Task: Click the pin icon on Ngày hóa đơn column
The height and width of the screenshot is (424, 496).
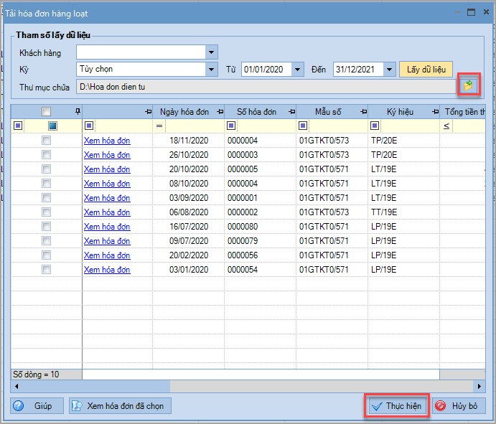Action: 220,112
